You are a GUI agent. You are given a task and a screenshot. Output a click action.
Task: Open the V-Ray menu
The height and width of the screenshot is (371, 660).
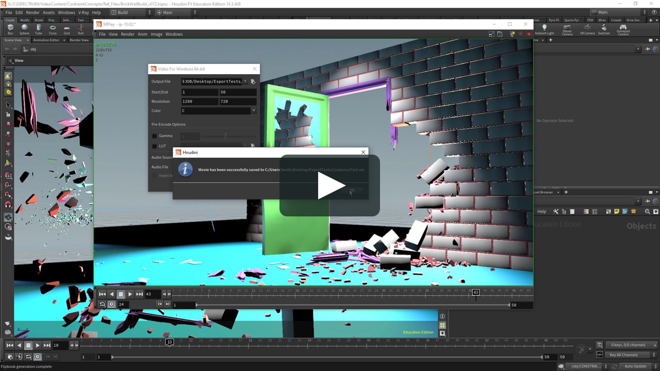(84, 12)
